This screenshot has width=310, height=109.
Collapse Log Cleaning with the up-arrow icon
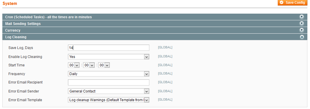pos(302,37)
